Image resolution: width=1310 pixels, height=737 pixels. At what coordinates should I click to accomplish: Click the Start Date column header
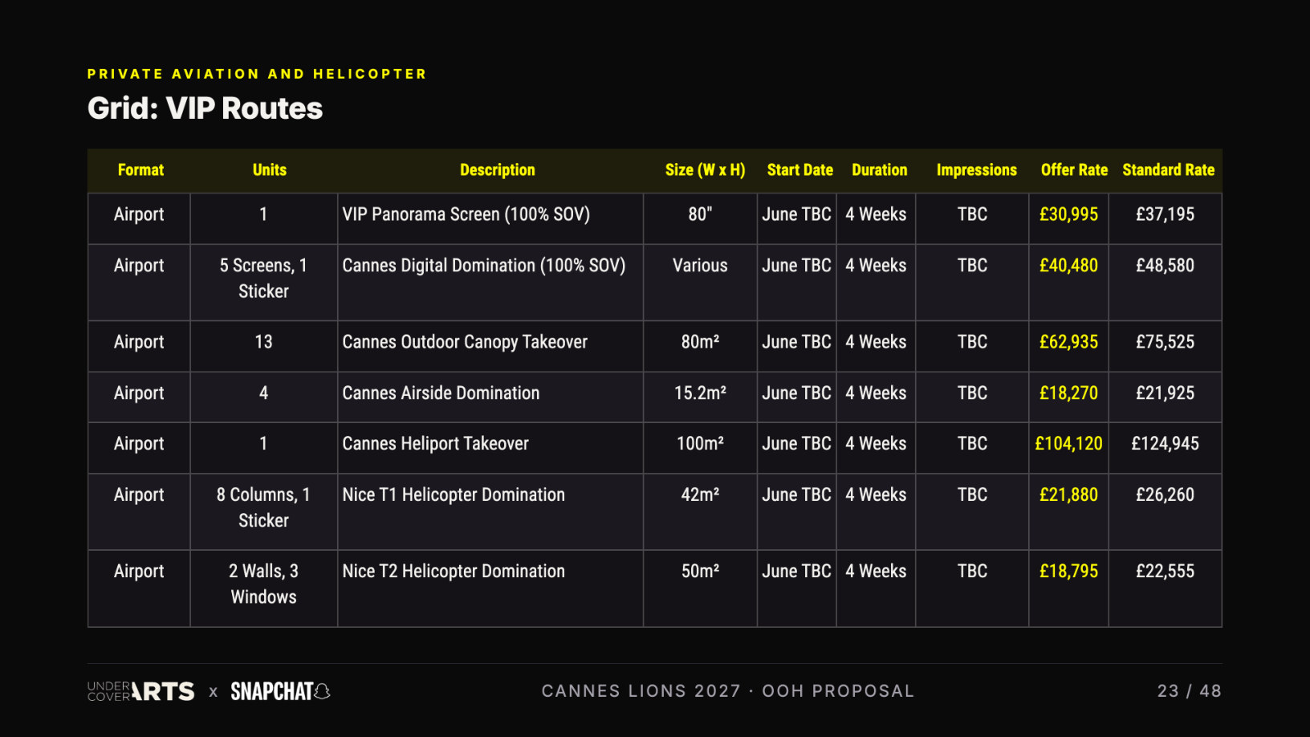[799, 170]
